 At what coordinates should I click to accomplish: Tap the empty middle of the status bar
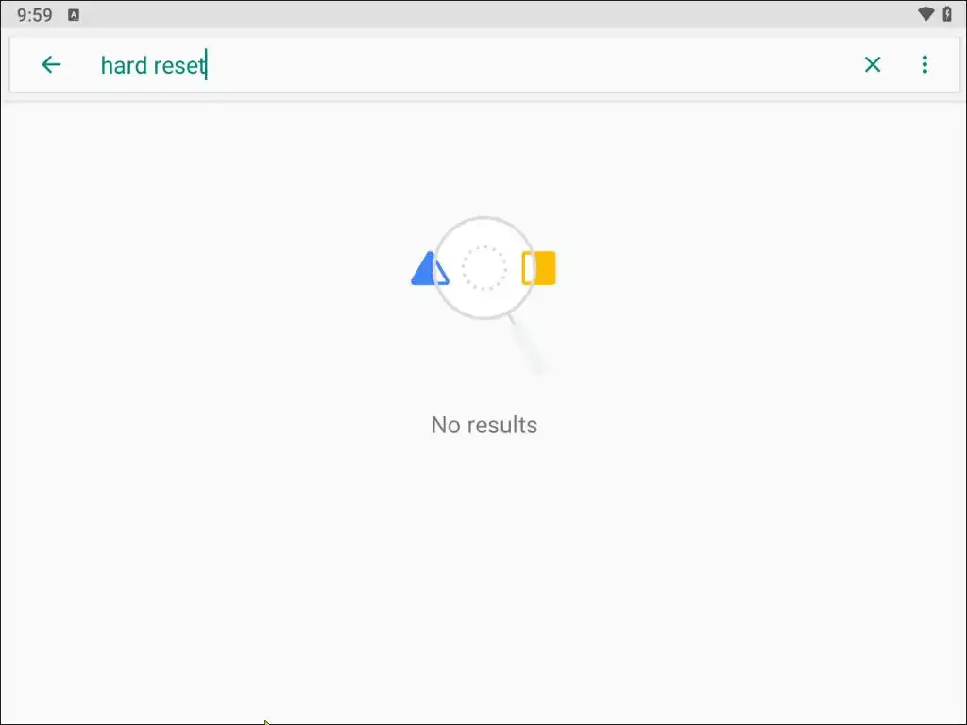click(x=493, y=14)
